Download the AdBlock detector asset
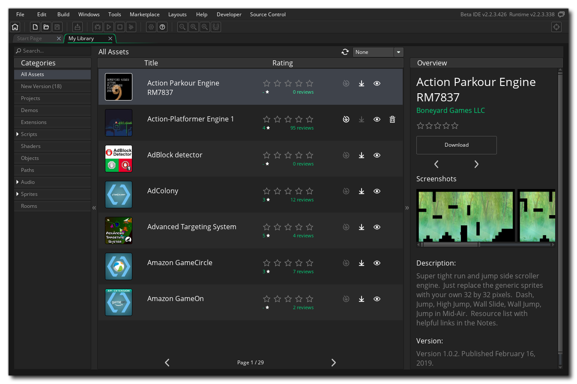Screen dimensions: 577x384 (x=362, y=155)
